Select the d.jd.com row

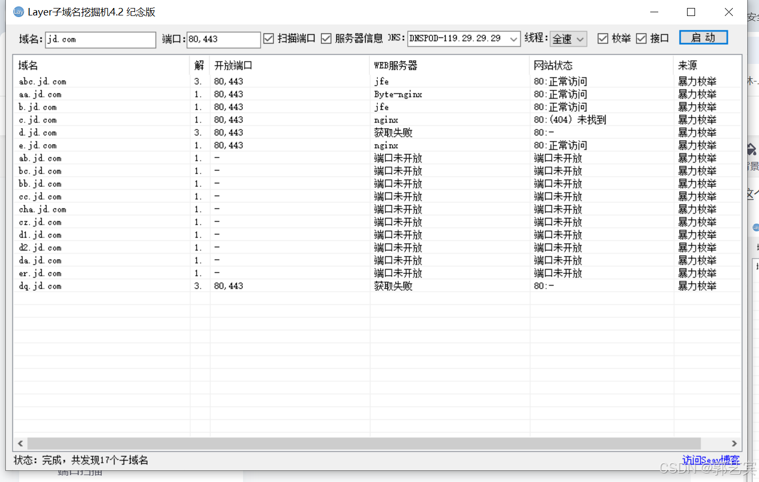click(x=377, y=133)
